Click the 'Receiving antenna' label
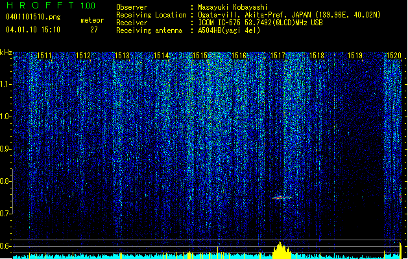The height and width of the screenshot is (259, 408). (x=149, y=30)
